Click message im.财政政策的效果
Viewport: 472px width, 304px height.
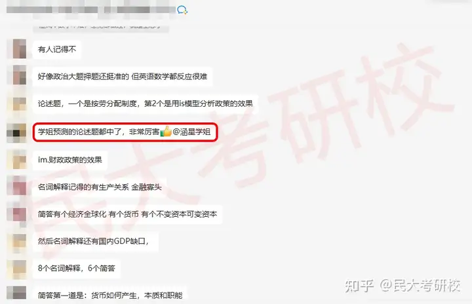tap(70, 160)
